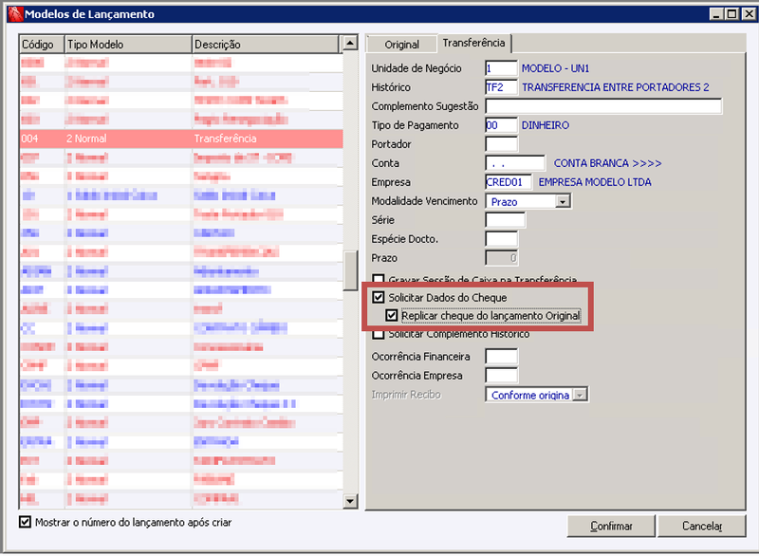Click the Tipo de Pagamento field with 00
This screenshot has height=556, width=759.
tap(501, 125)
